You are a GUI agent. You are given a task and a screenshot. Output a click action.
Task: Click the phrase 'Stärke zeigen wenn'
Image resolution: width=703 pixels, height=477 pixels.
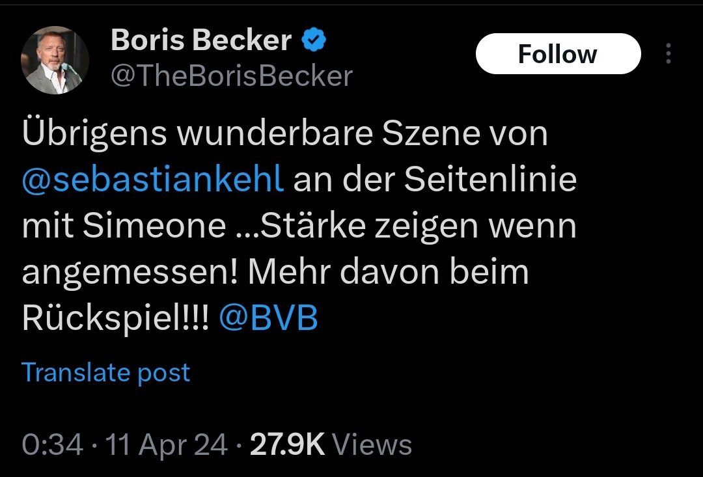[x=419, y=226]
